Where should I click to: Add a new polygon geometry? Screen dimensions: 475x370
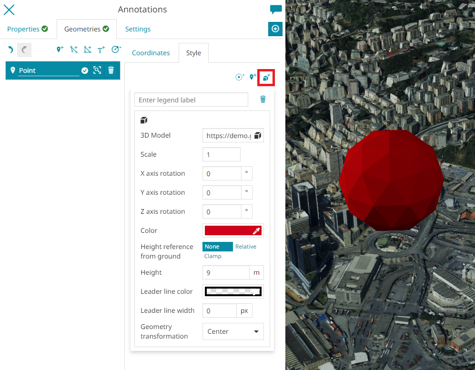87,50
